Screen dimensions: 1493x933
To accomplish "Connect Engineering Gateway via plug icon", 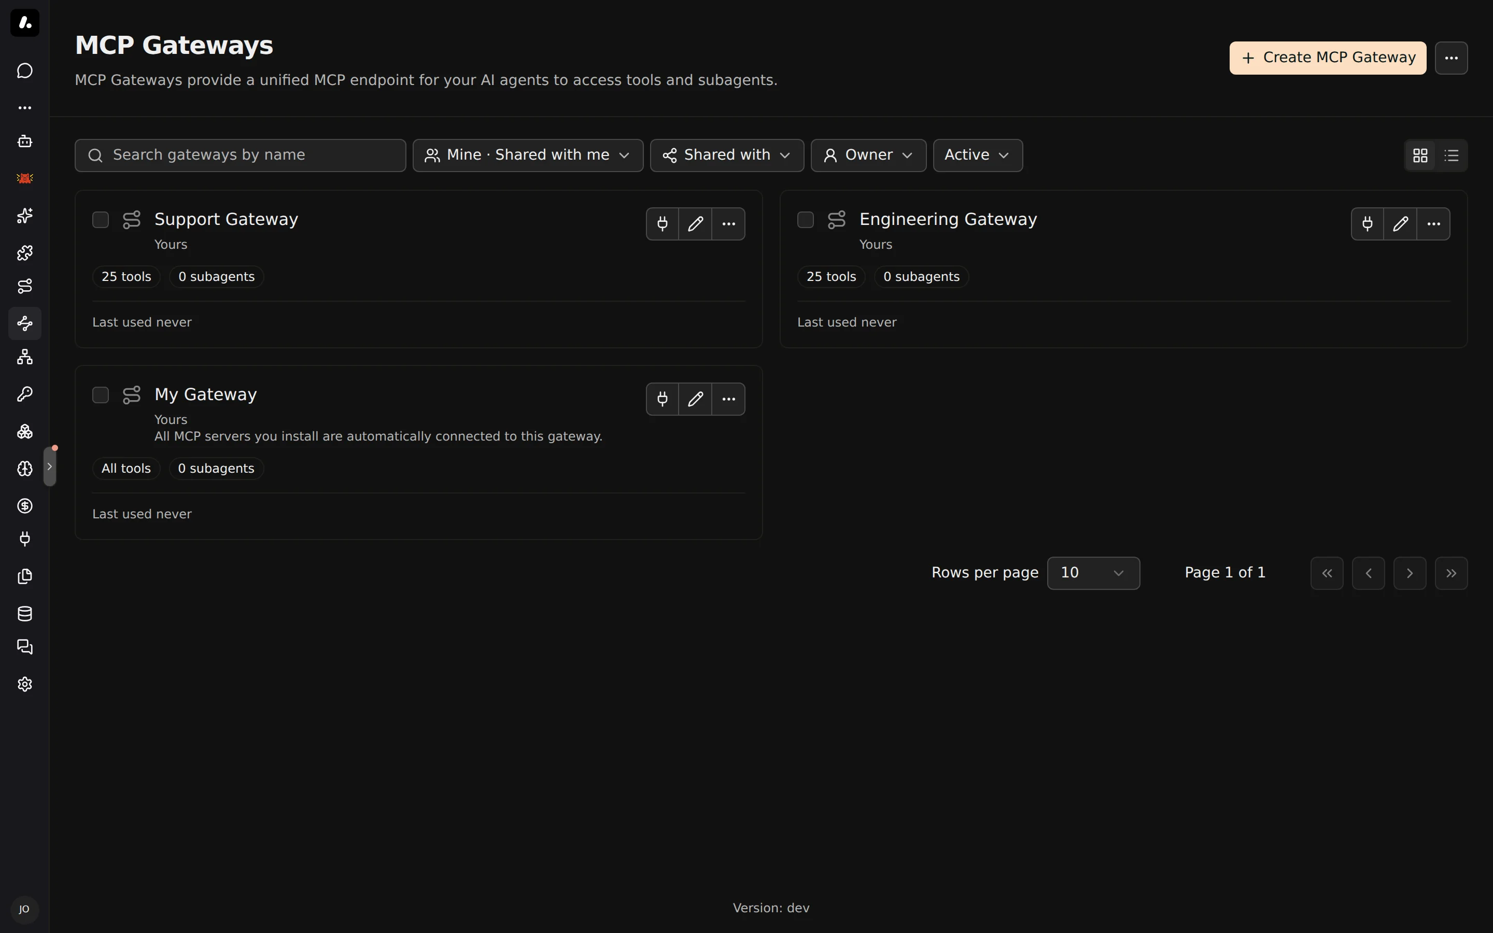I will [1367, 223].
